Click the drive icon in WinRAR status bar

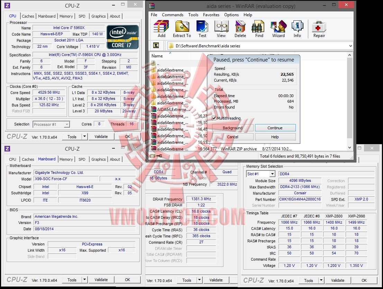[x=153, y=156]
